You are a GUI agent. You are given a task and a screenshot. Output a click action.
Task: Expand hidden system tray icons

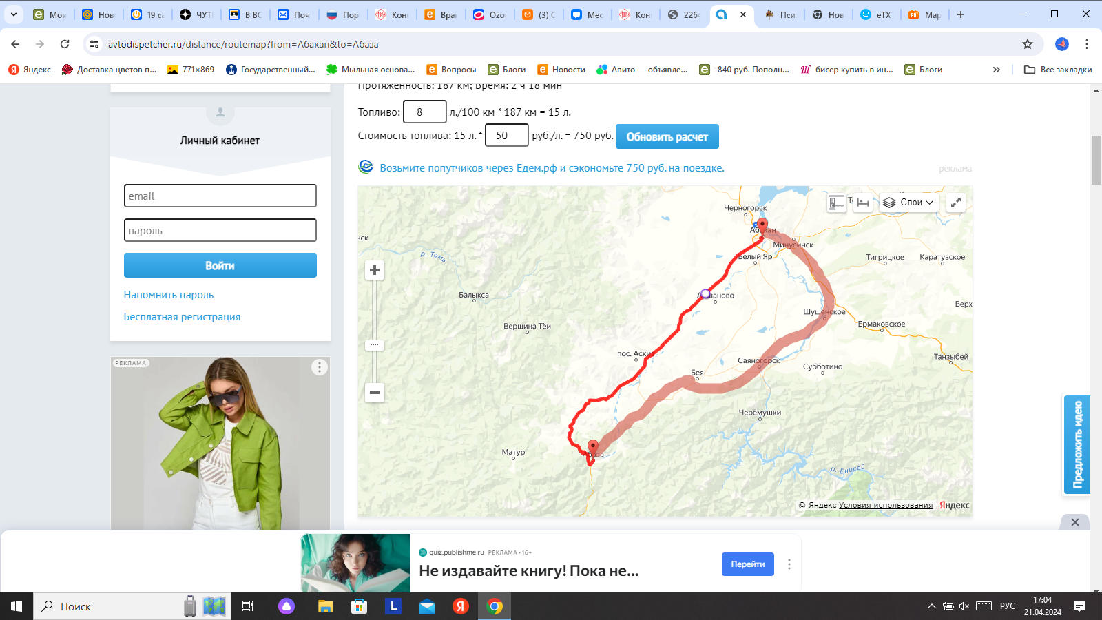tap(931, 606)
